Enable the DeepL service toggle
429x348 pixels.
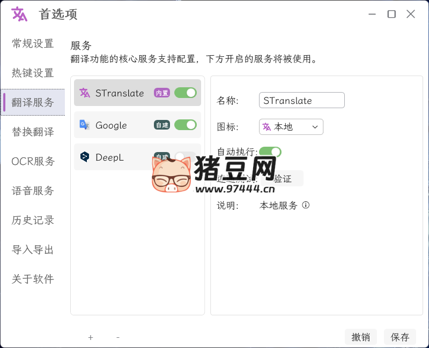pos(185,157)
